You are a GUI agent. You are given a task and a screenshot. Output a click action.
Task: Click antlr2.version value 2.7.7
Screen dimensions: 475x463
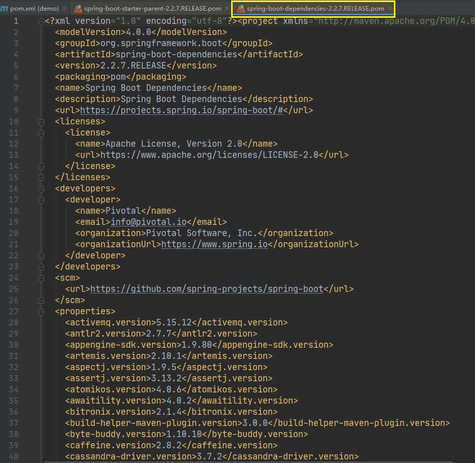(159, 334)
